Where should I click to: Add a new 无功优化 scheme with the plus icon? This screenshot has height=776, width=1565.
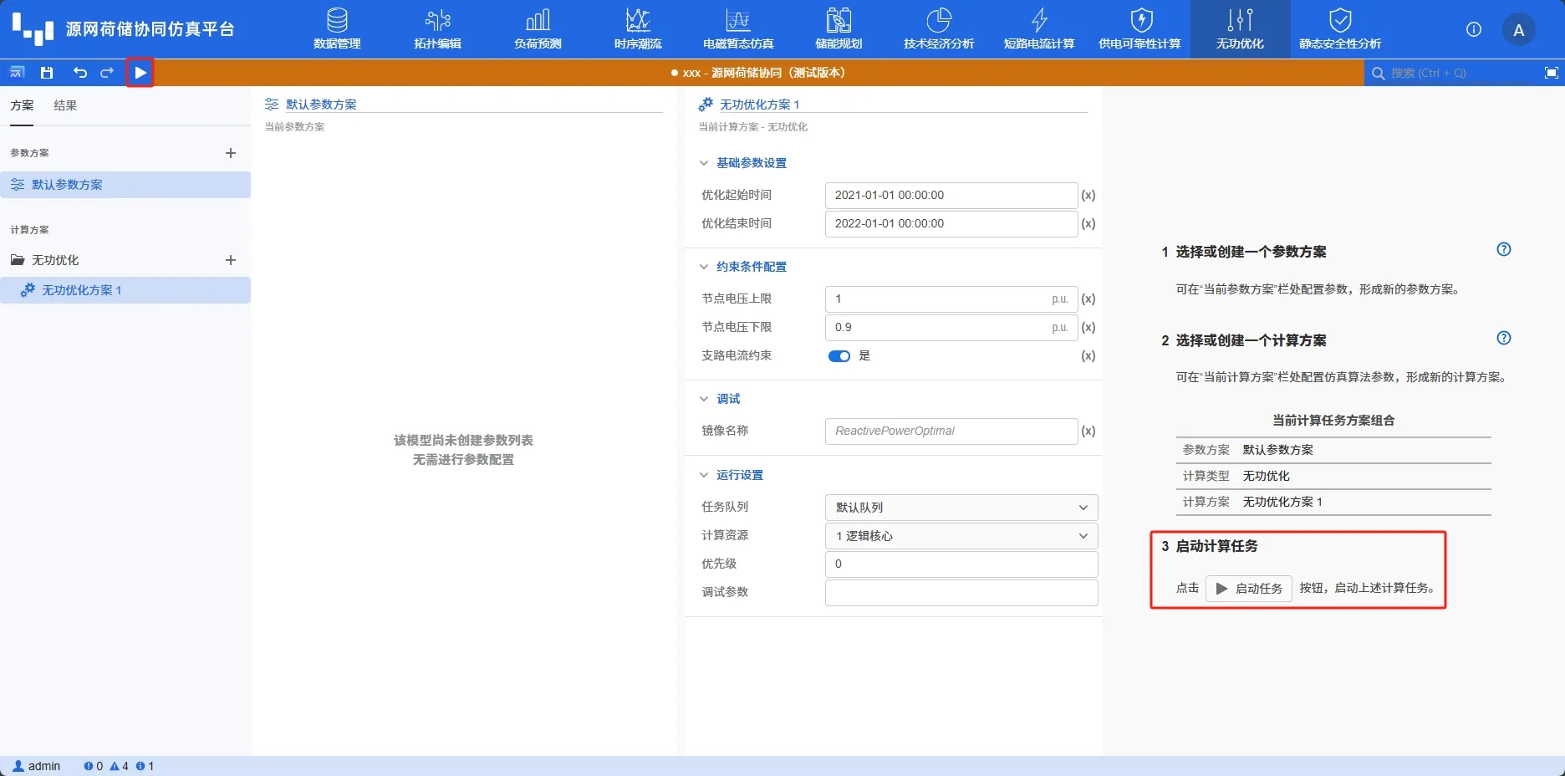[x=231, y=260]
